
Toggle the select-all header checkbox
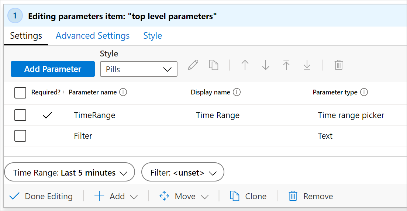tap(20, 93)
